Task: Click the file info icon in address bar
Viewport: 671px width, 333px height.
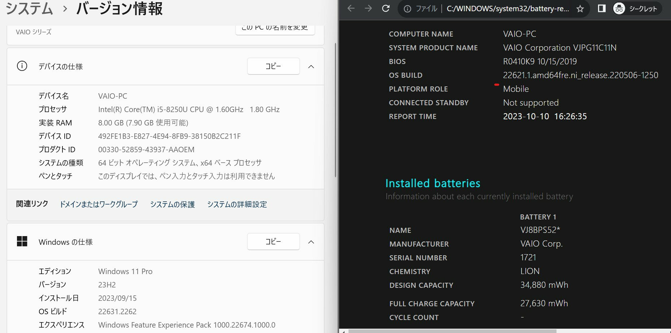Action: click(407, 9)
